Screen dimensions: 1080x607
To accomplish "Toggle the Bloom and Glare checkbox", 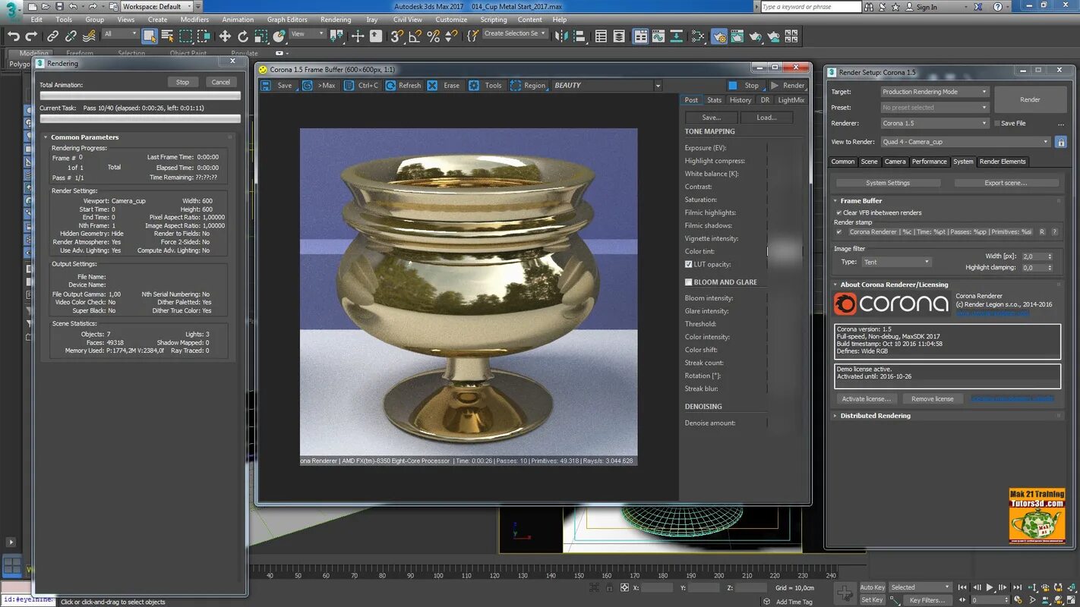I will pyautogui.click(x=688, y=282).
